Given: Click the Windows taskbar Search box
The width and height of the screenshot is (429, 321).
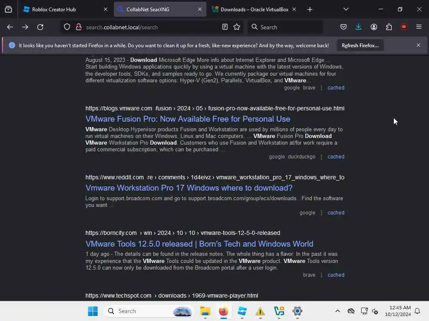Looking at the screenshot, I should (149, 311).
